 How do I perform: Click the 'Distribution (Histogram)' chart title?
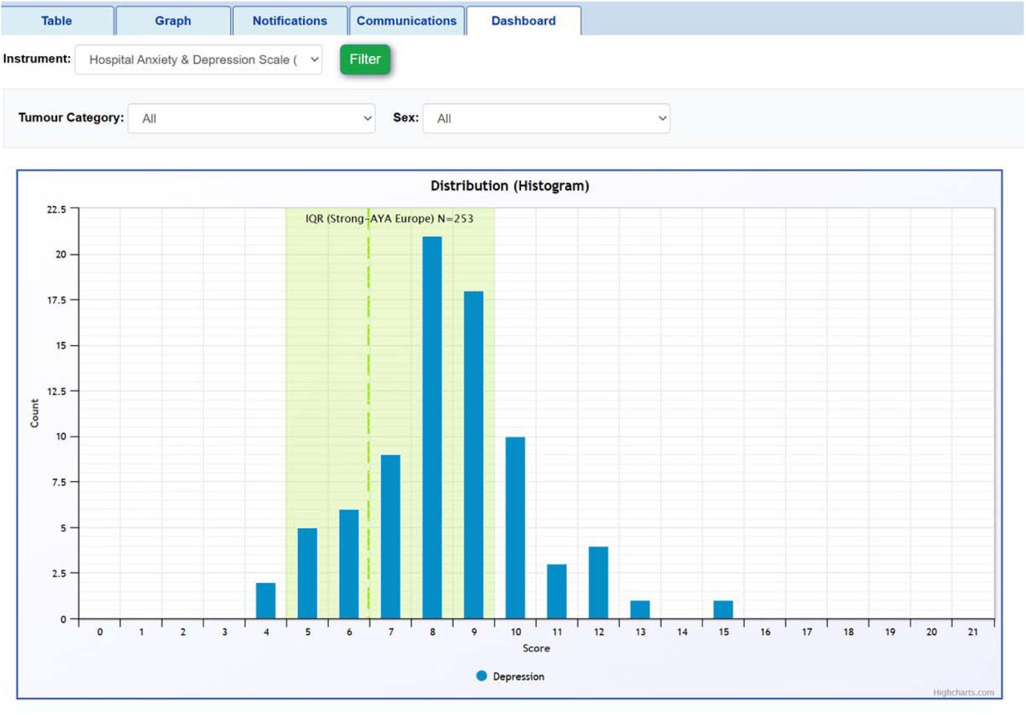(x=510, y=186)
